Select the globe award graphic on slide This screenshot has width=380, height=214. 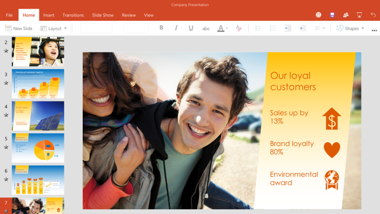tap(332, 180)
